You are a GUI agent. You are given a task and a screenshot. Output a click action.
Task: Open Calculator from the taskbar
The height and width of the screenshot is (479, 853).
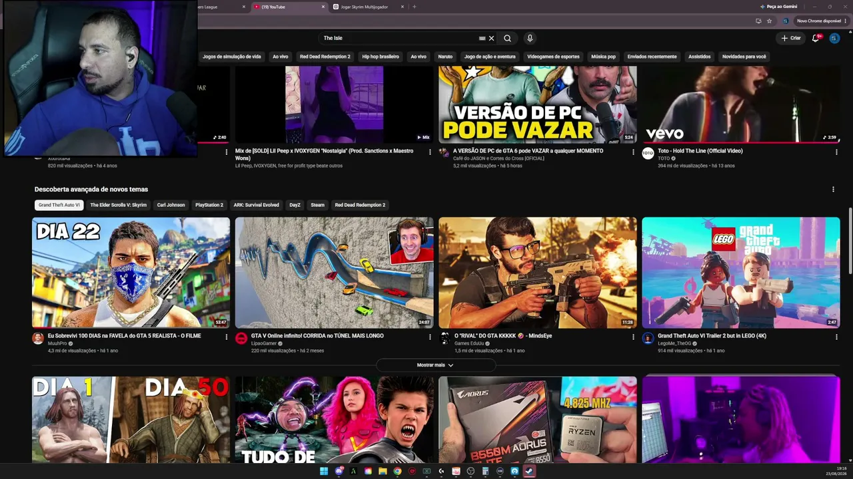[485, 472]
